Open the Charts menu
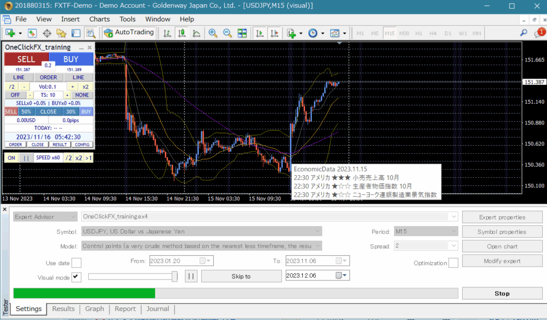The height and width of the screenshot is (320, 547). pos(99,19)
